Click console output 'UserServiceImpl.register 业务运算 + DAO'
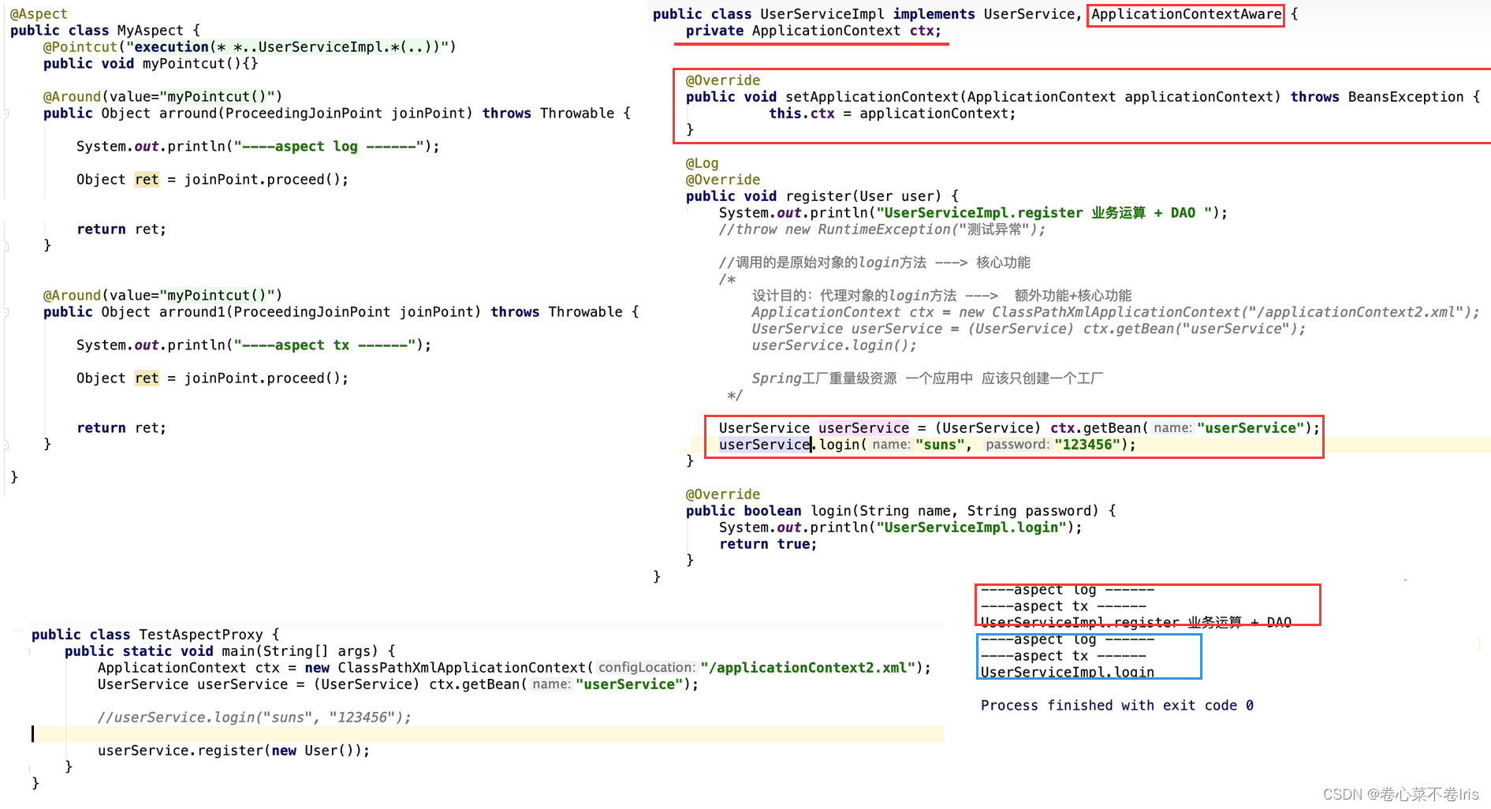Screen dimensions: 1491x809 (1136, 623)
